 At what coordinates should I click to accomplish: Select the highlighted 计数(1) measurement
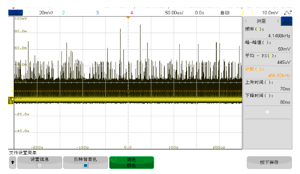254,69
